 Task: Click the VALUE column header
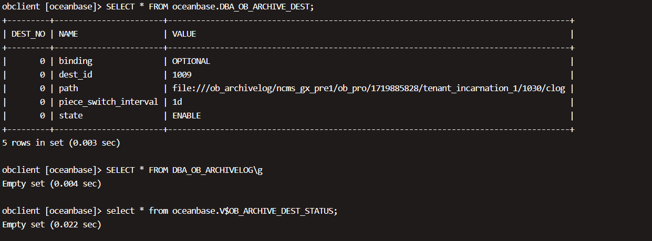tap(184, 34)
